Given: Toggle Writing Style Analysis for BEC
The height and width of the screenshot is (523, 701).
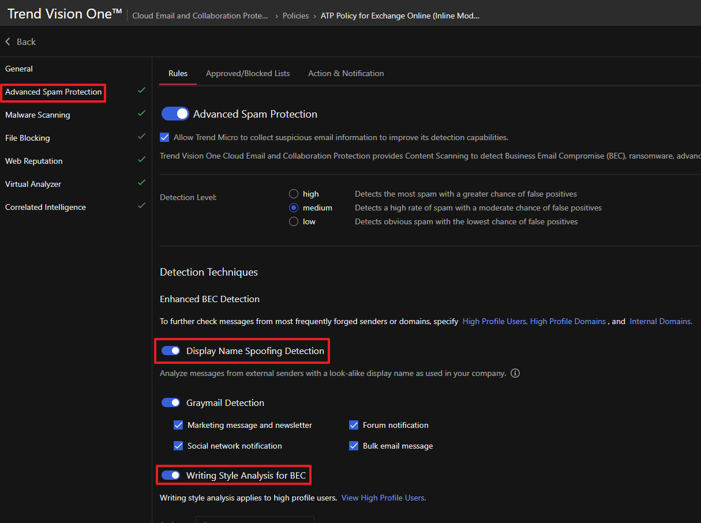Looking at the screenshot, I should point(171,475).
